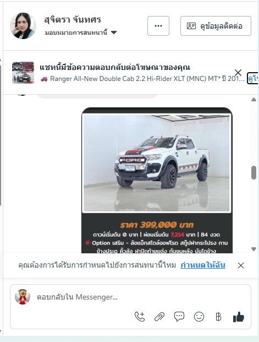Open saved replies speech bubble icon

179,317
